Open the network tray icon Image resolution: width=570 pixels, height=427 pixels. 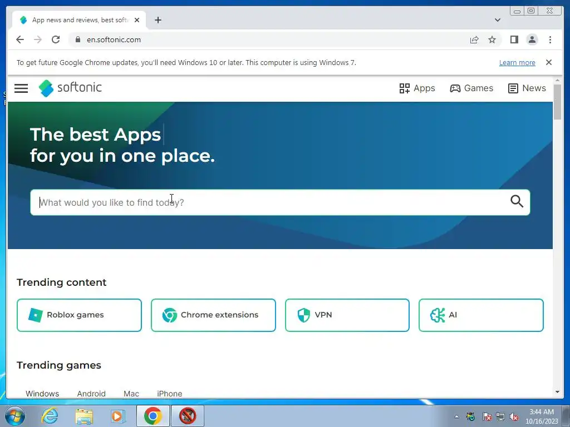click(500, 416)
